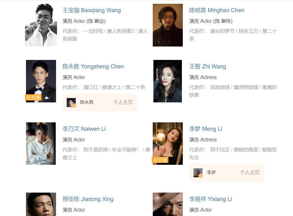Open Zhi Wang's profile link

pyautogui.click(x=208, y=66)
